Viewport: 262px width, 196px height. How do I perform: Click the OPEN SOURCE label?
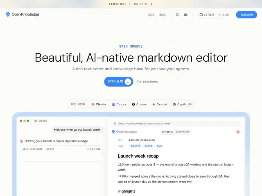131,47
